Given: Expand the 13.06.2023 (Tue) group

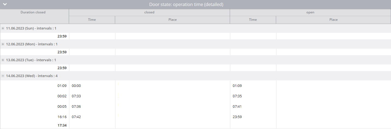Looking at the screenshot, I should tap(3, 60).
